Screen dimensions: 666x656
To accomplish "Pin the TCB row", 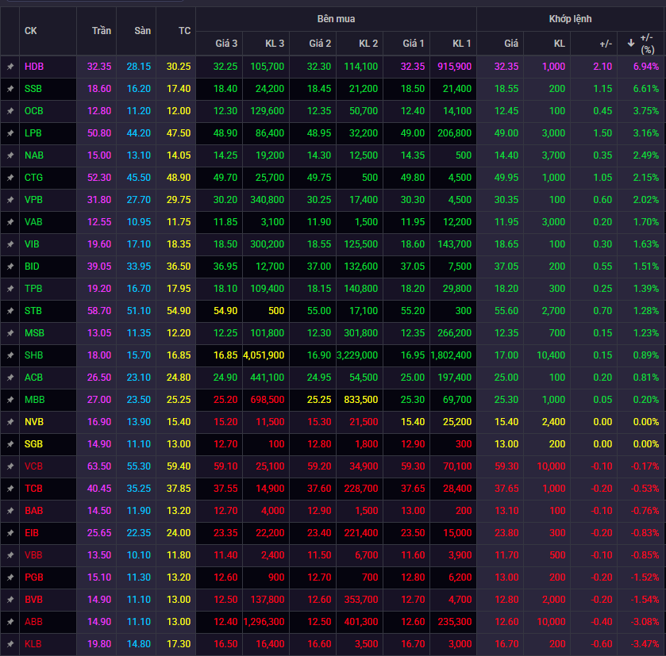I will coord(10,489).
